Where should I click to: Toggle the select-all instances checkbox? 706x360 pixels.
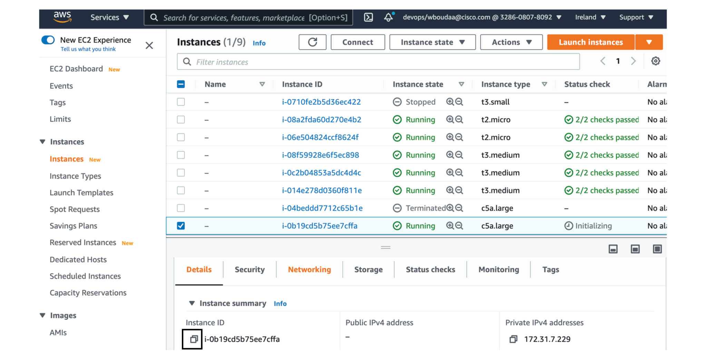click(x=181, y=84)
